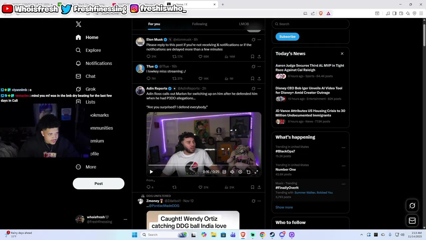
Task: Open options for Number One trend
Action: (343, 166)
